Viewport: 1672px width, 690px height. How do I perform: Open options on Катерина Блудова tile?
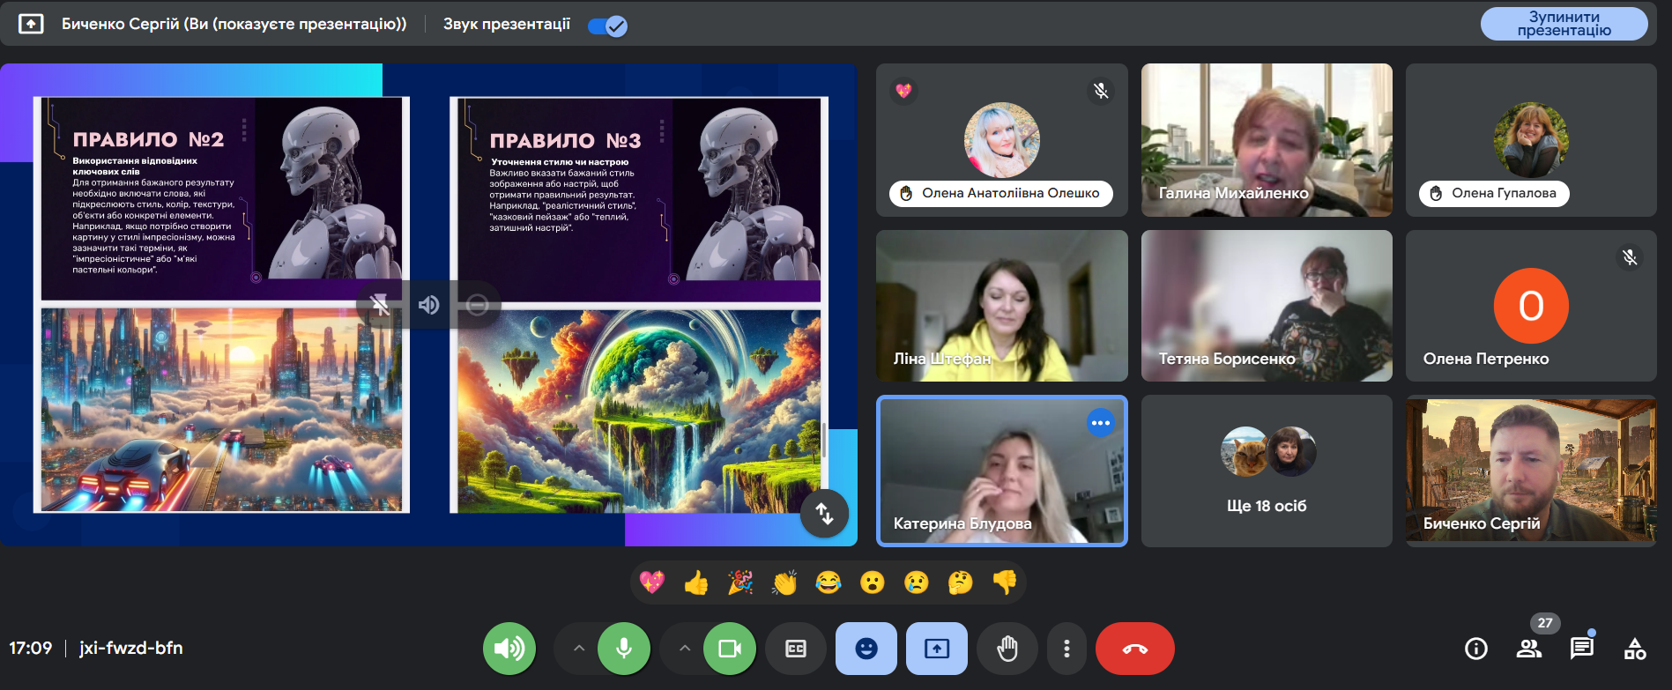click(x=1100, y=423)
